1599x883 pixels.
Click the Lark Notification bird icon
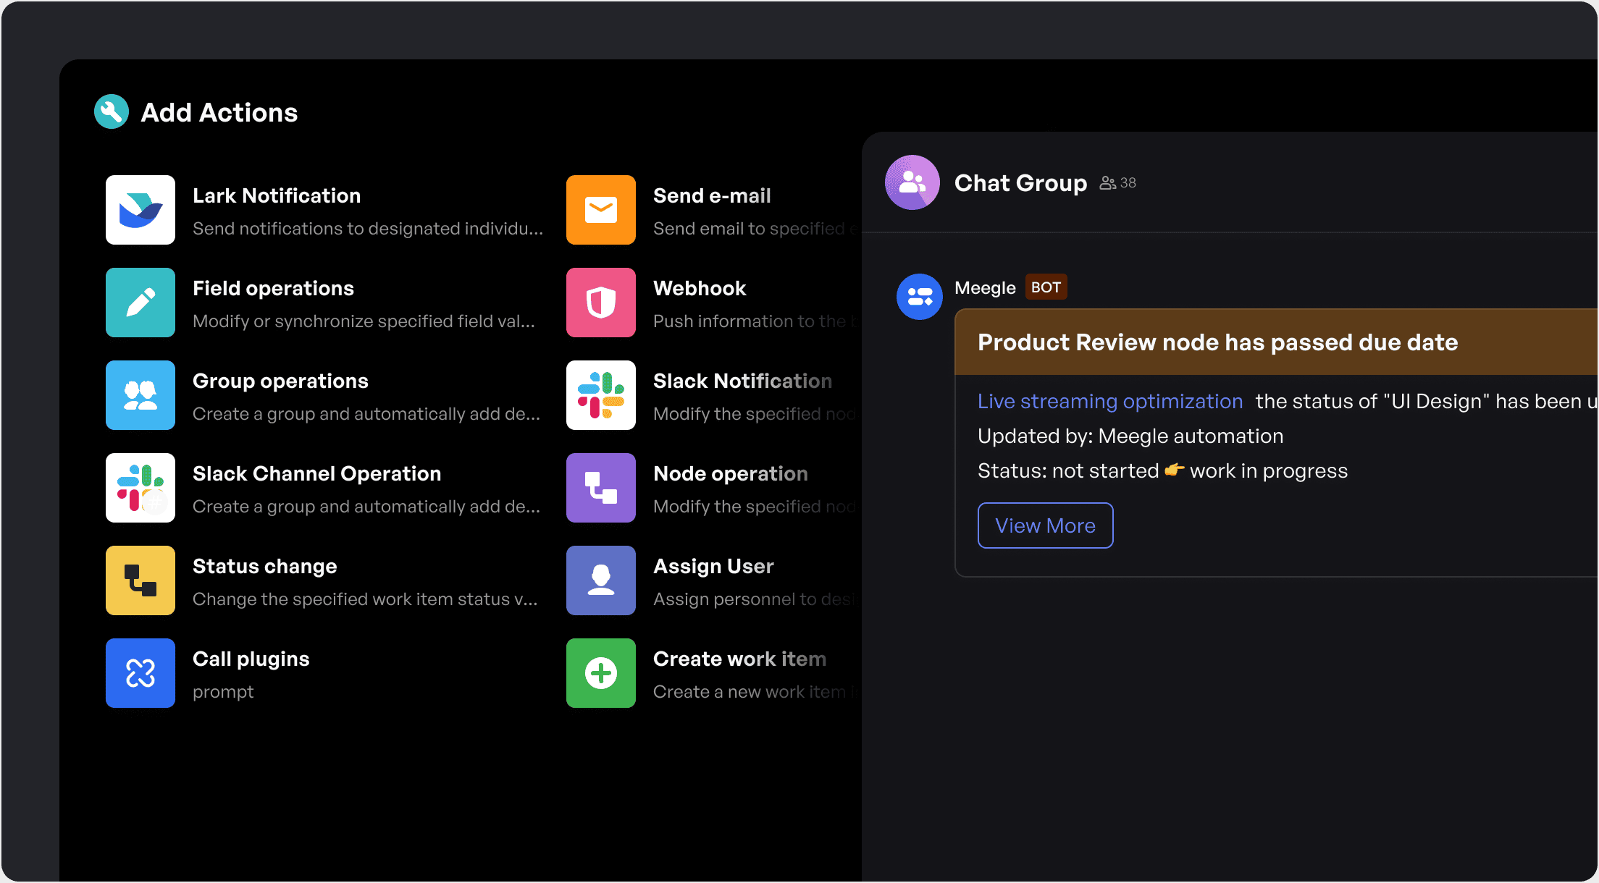pyautogui.click(x=140, y=210)
